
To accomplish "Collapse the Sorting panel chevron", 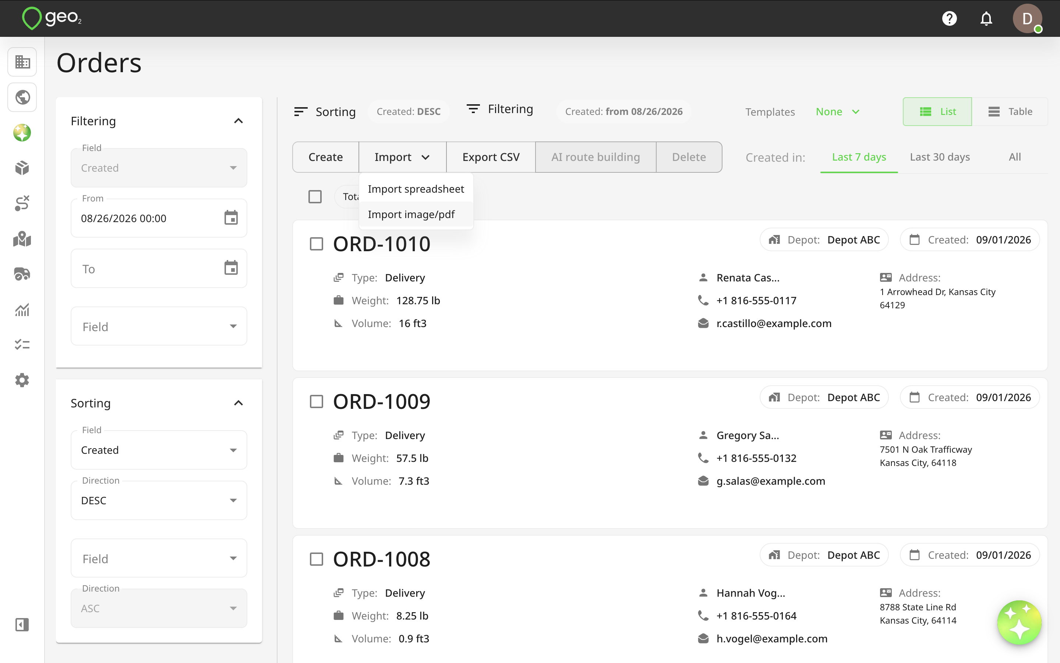I will (238, 403).
